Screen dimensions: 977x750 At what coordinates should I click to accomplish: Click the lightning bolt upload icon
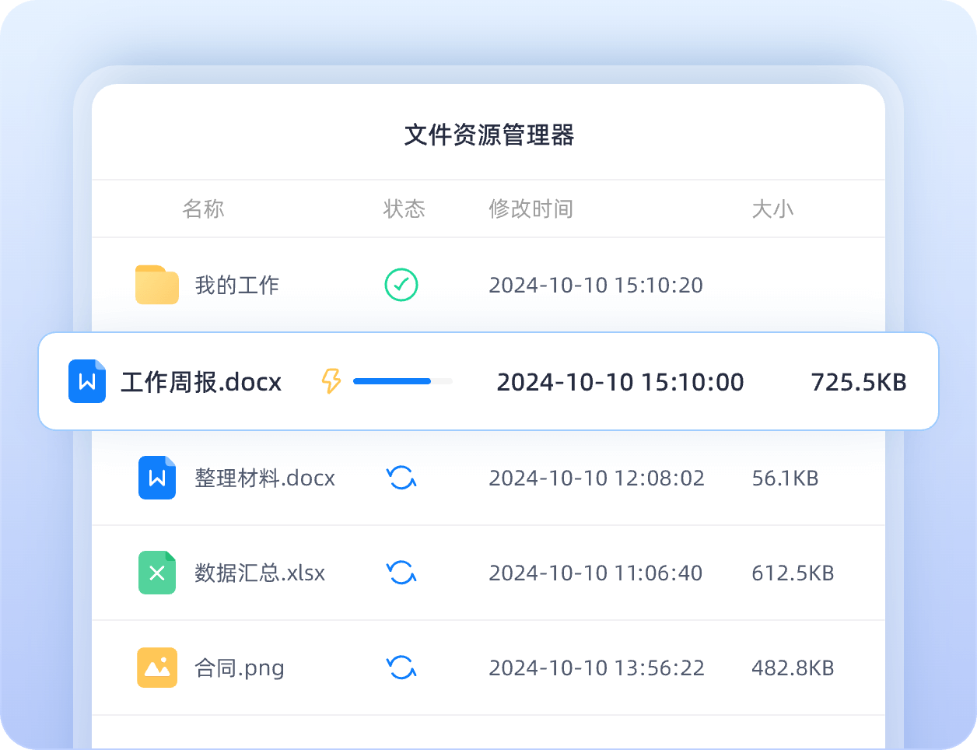click(331, 381)
